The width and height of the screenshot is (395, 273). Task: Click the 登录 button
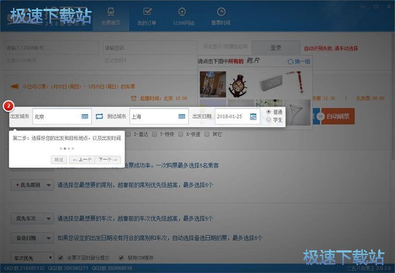276,47
